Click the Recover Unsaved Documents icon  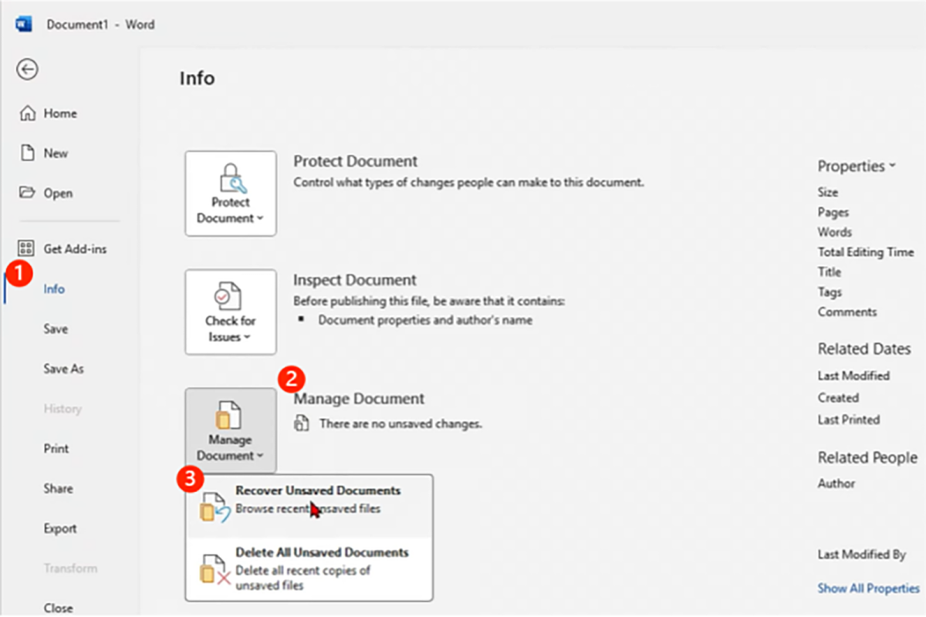215,508
